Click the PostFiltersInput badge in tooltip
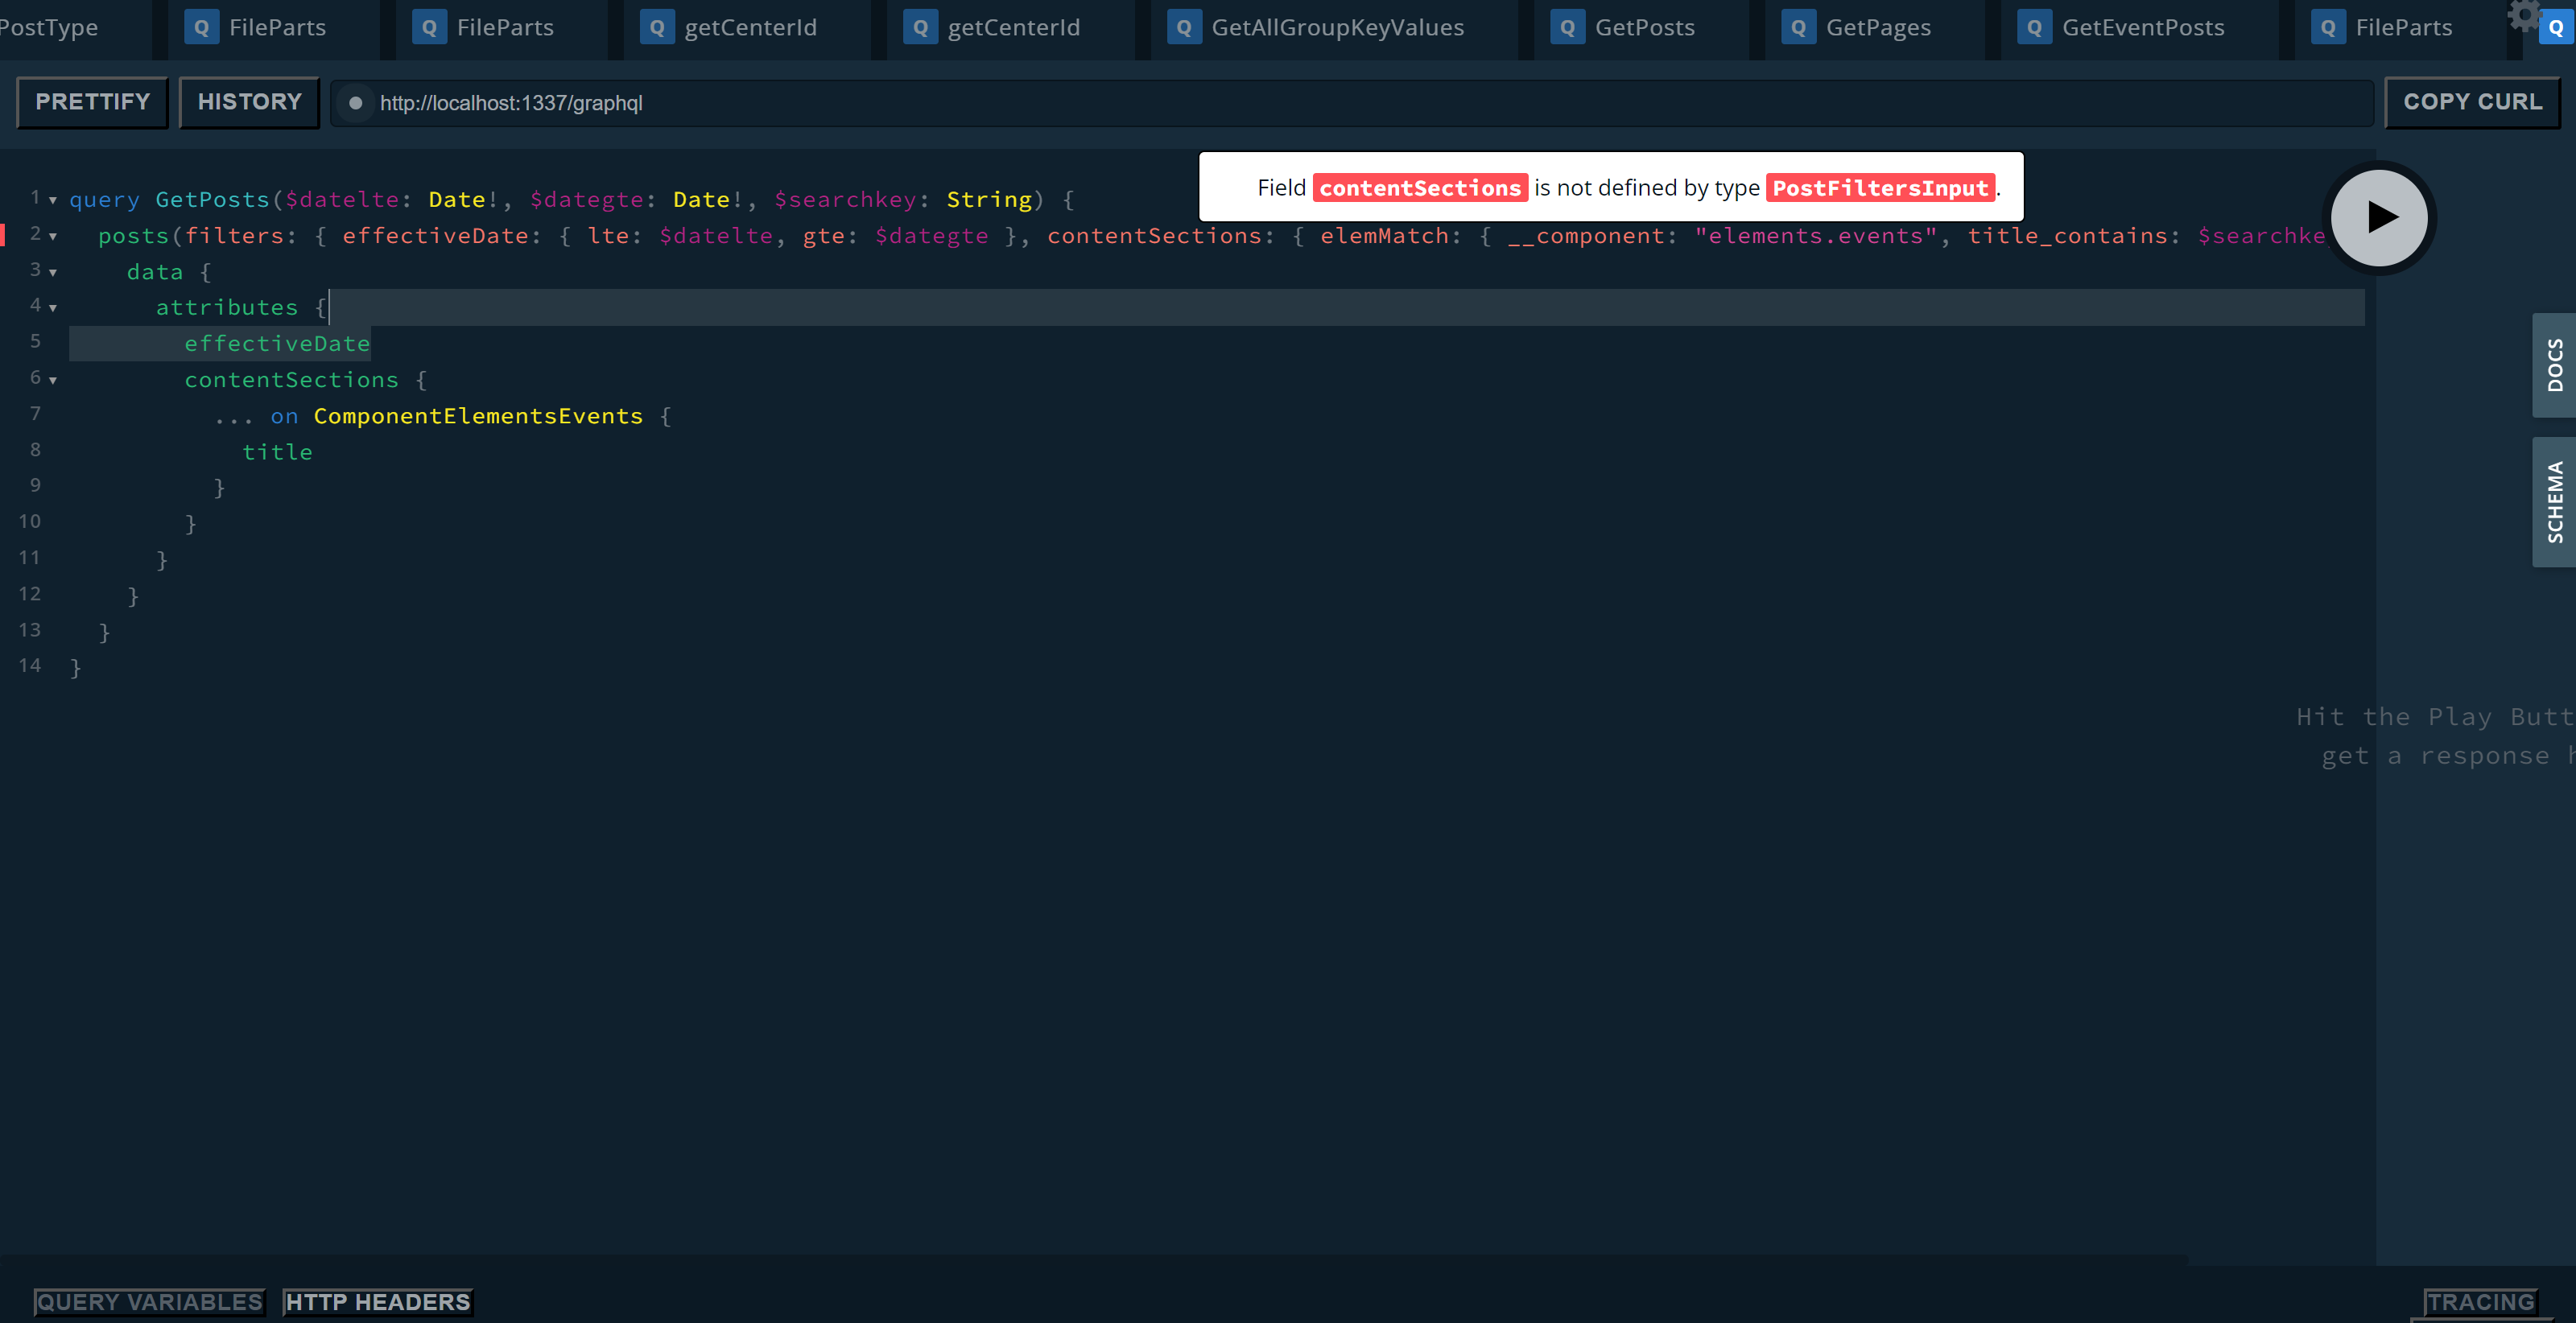2576x1323 pixels. [1880, 188]
